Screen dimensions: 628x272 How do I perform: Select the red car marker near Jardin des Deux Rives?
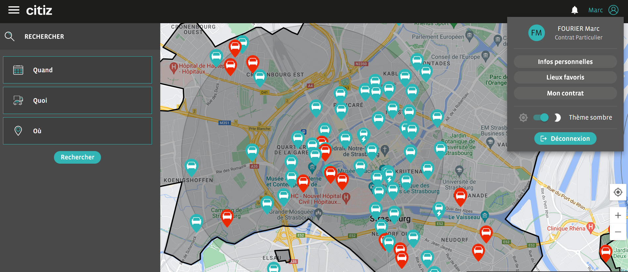point(606,253)
